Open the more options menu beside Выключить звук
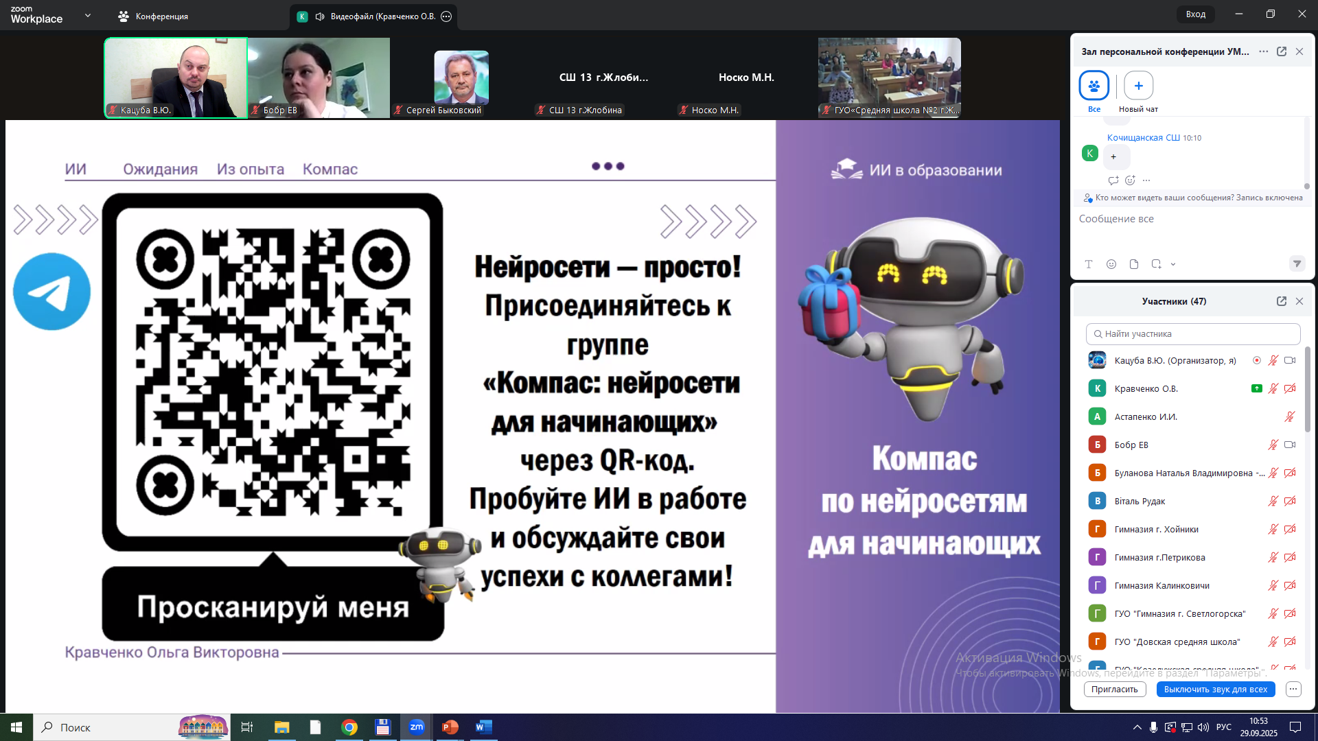This screenshot has width=1318, height=741. [x=1293, y=689]
